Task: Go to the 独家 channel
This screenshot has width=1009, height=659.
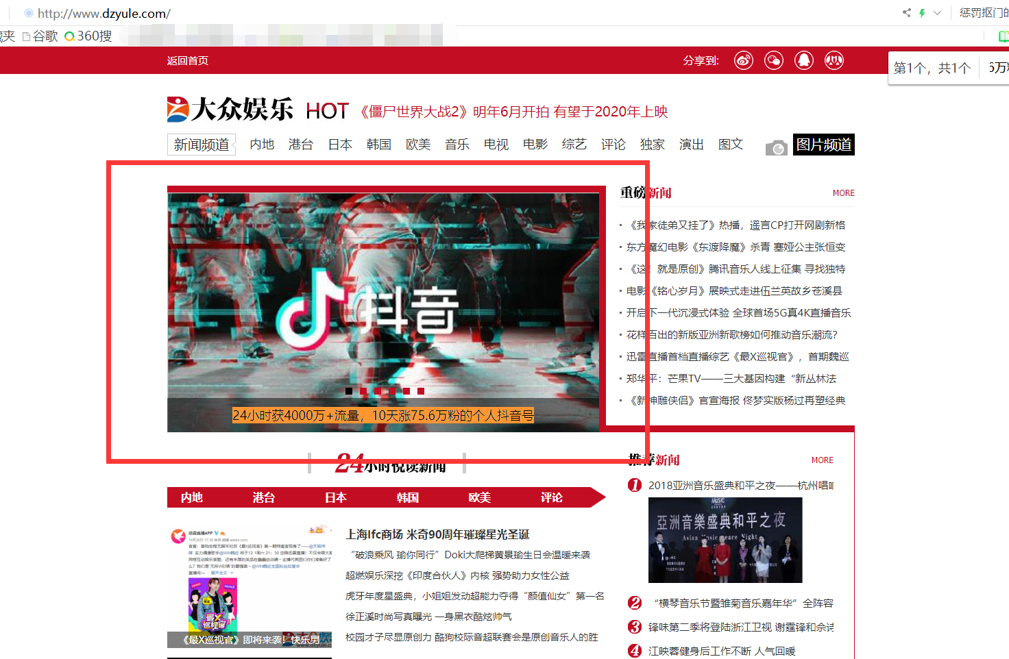Action: pos(653,145)
